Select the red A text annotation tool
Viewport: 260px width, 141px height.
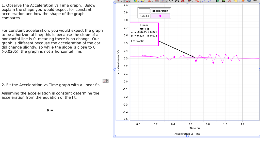click(183, 1)
